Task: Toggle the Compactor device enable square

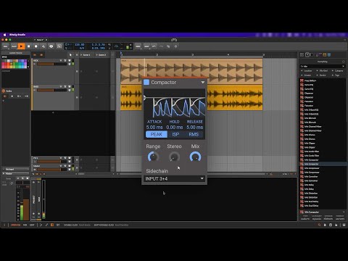Action: tap(146, 82)
